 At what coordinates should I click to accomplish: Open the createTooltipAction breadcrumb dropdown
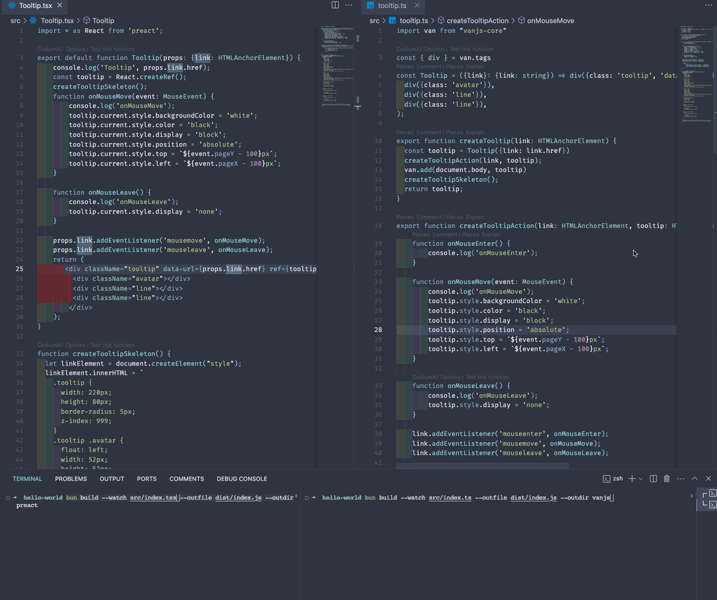click(x=478, y=20)
